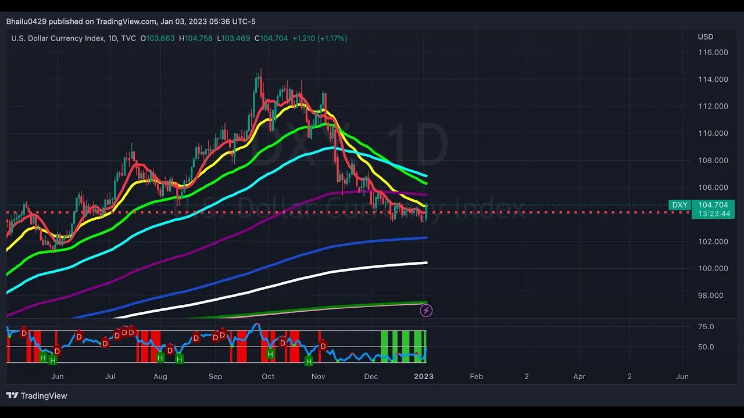Click the countdown timer 13:23:44

pyautogui.click(x=714, y=214)
